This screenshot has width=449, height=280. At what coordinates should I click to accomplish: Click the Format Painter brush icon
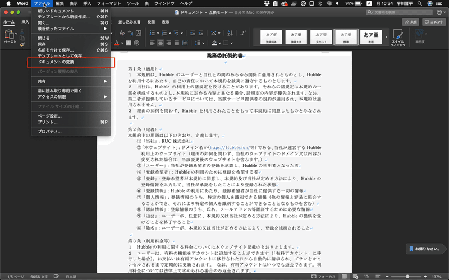(22, 44)
